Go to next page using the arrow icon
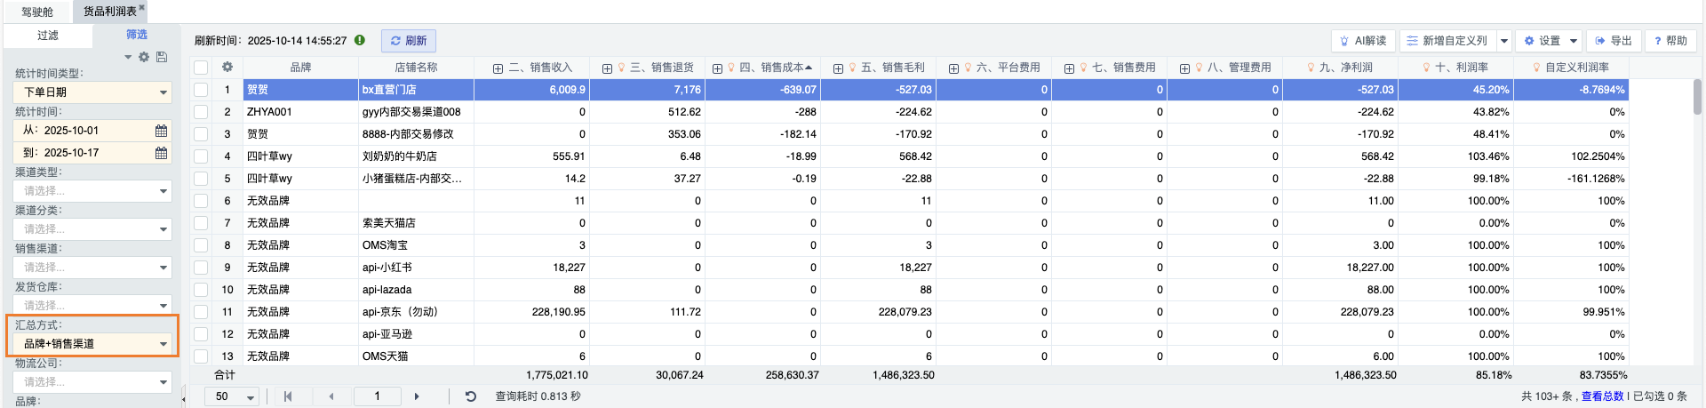 tap(417, 396)
